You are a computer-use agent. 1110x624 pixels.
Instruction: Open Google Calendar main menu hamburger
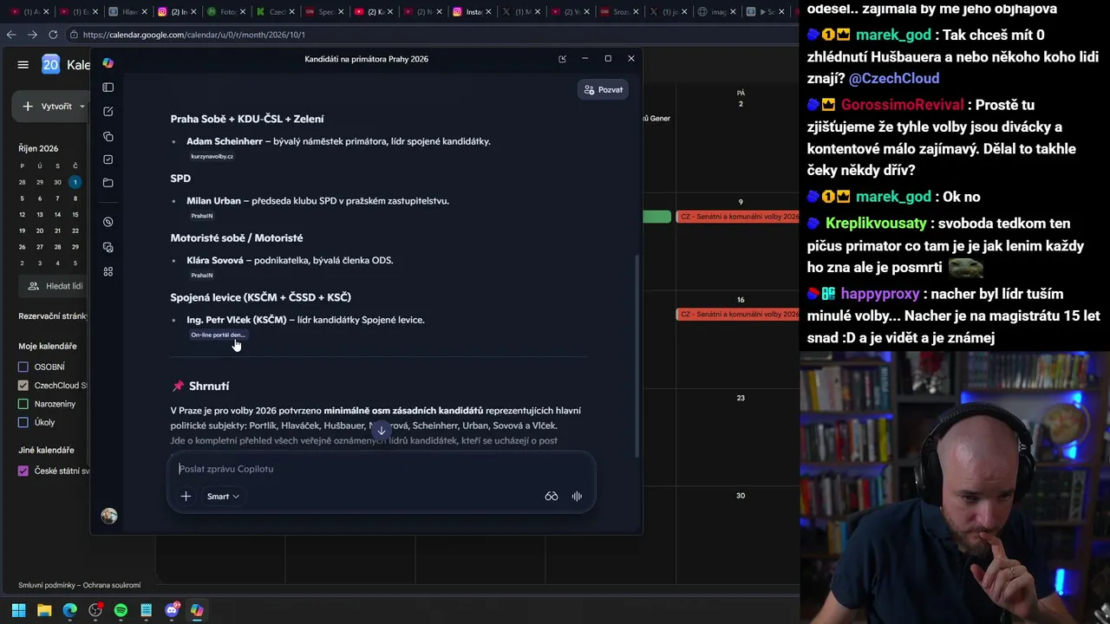pyautogui.click(x=23, y=65)
